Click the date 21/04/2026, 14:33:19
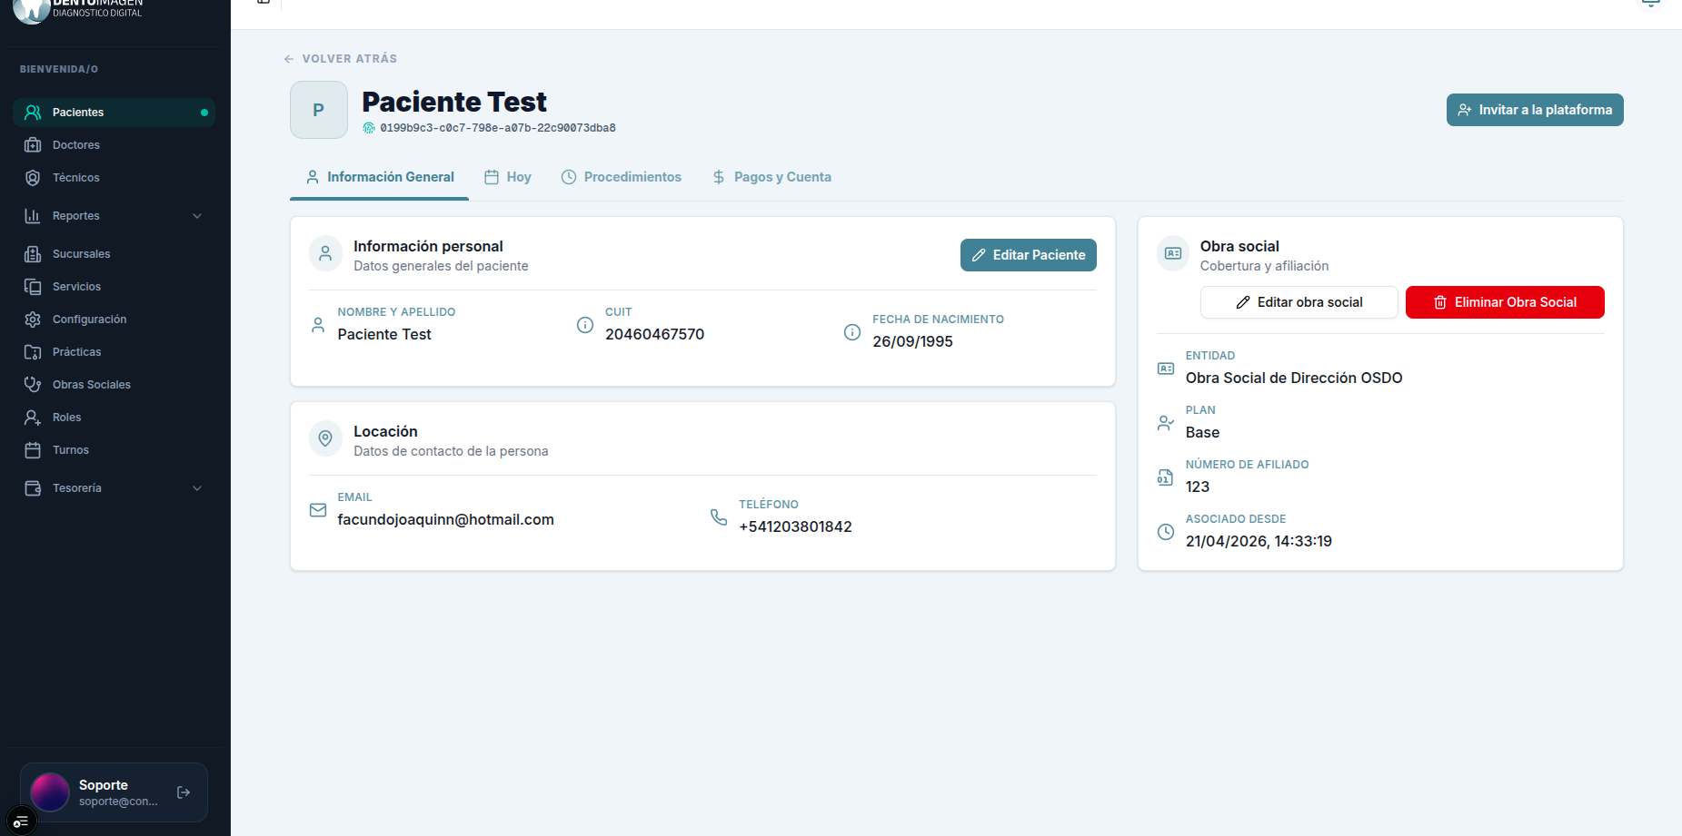The height and width of the screenshot is (836, 1682). click(1259, 542)
